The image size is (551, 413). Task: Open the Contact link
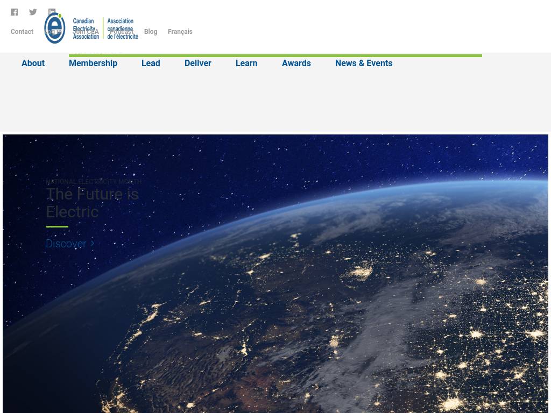(22, 32)
